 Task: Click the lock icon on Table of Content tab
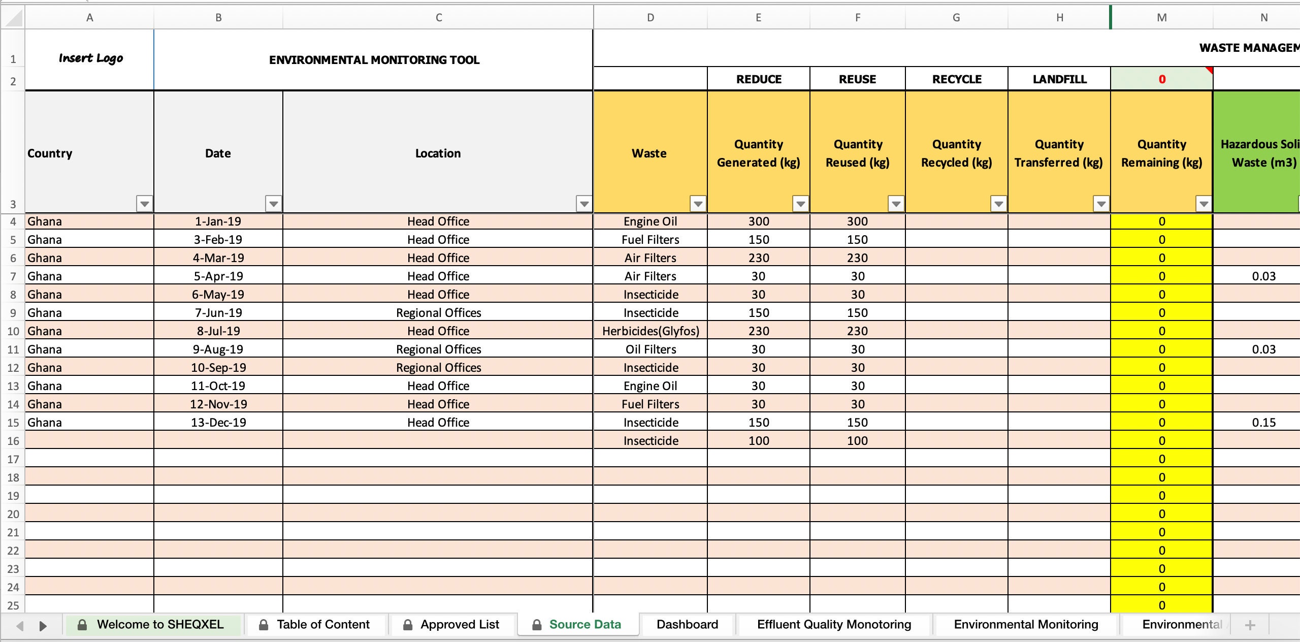point(265,625)
